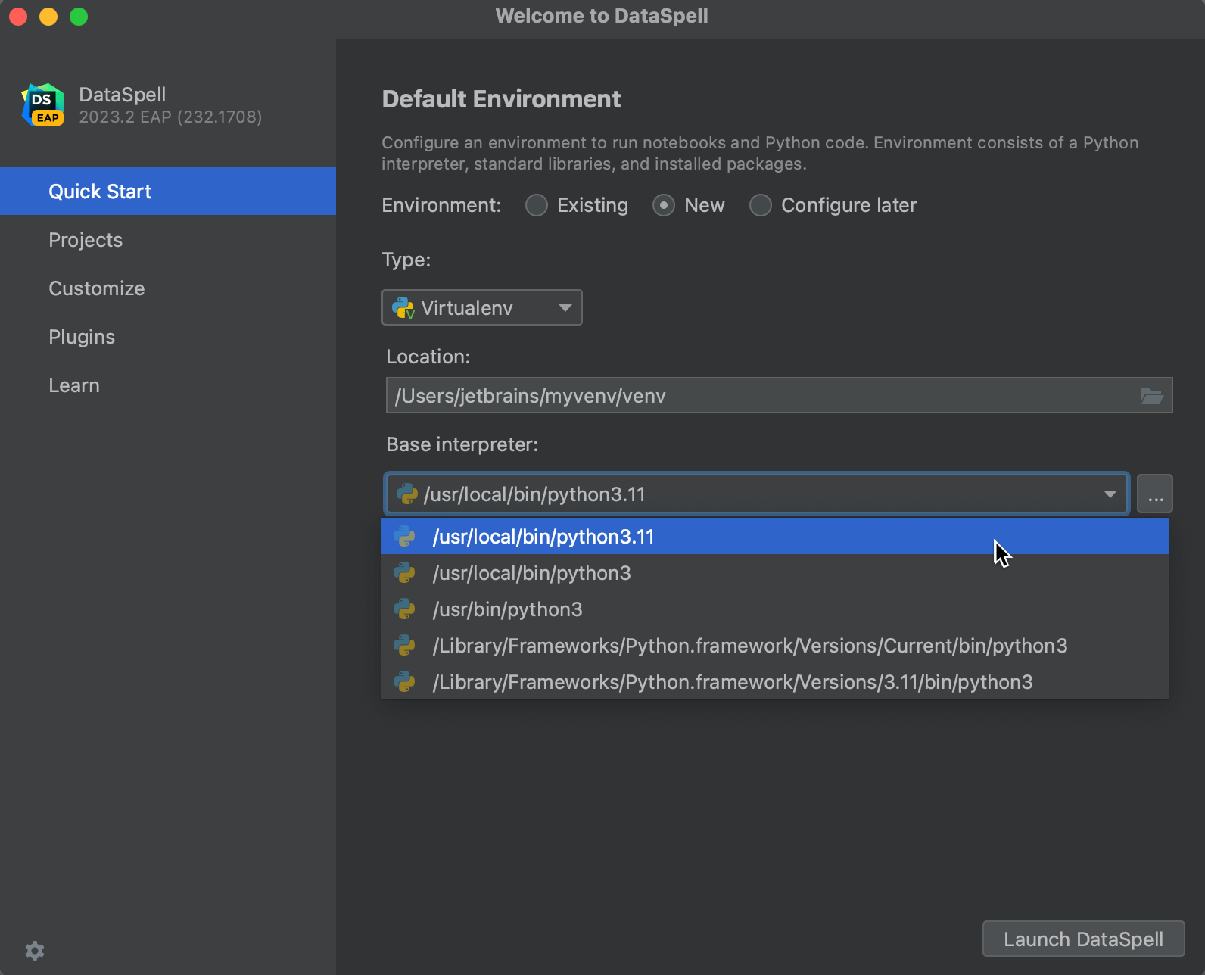Click the ellipsis button beside Base interpreter

pyautogui.click(x=1154, y=494)
